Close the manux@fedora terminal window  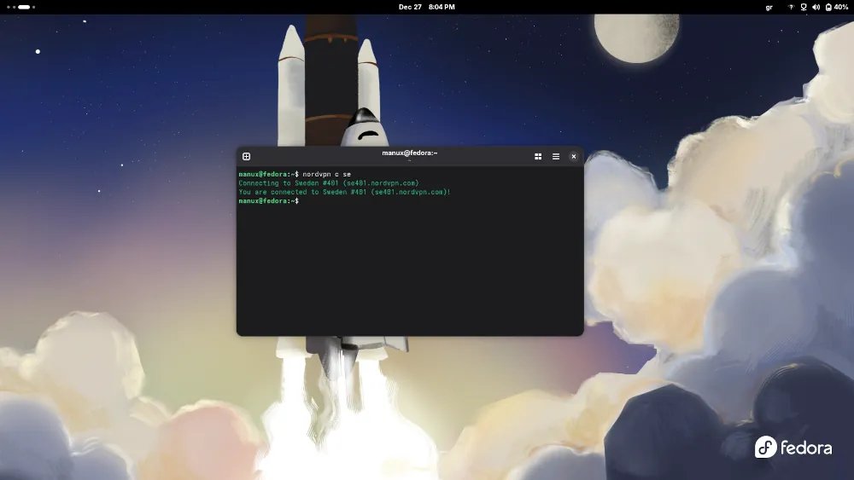point(574,157)
